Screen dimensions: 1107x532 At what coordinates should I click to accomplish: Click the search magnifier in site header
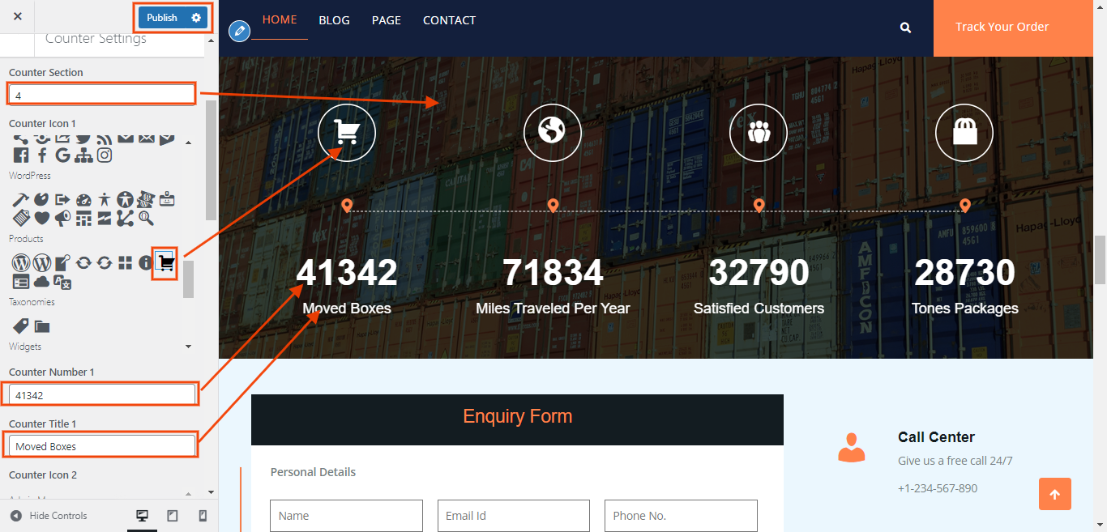905,28
